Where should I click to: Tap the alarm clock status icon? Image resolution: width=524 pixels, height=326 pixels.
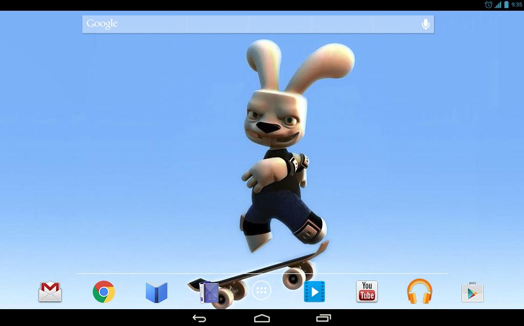(489, 5)
